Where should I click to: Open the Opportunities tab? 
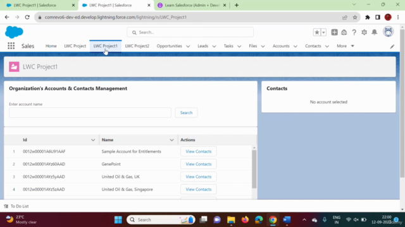169,46
